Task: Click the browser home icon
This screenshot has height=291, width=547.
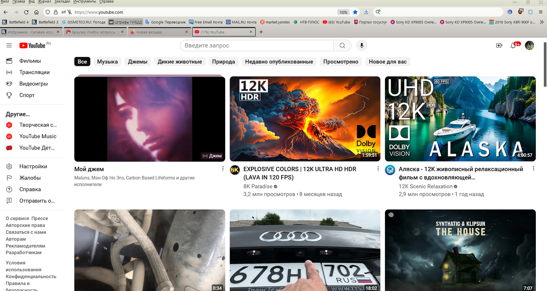Action: tap(36, 12)
